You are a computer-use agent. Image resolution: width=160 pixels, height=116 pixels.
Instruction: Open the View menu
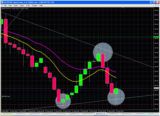[10, 6]
